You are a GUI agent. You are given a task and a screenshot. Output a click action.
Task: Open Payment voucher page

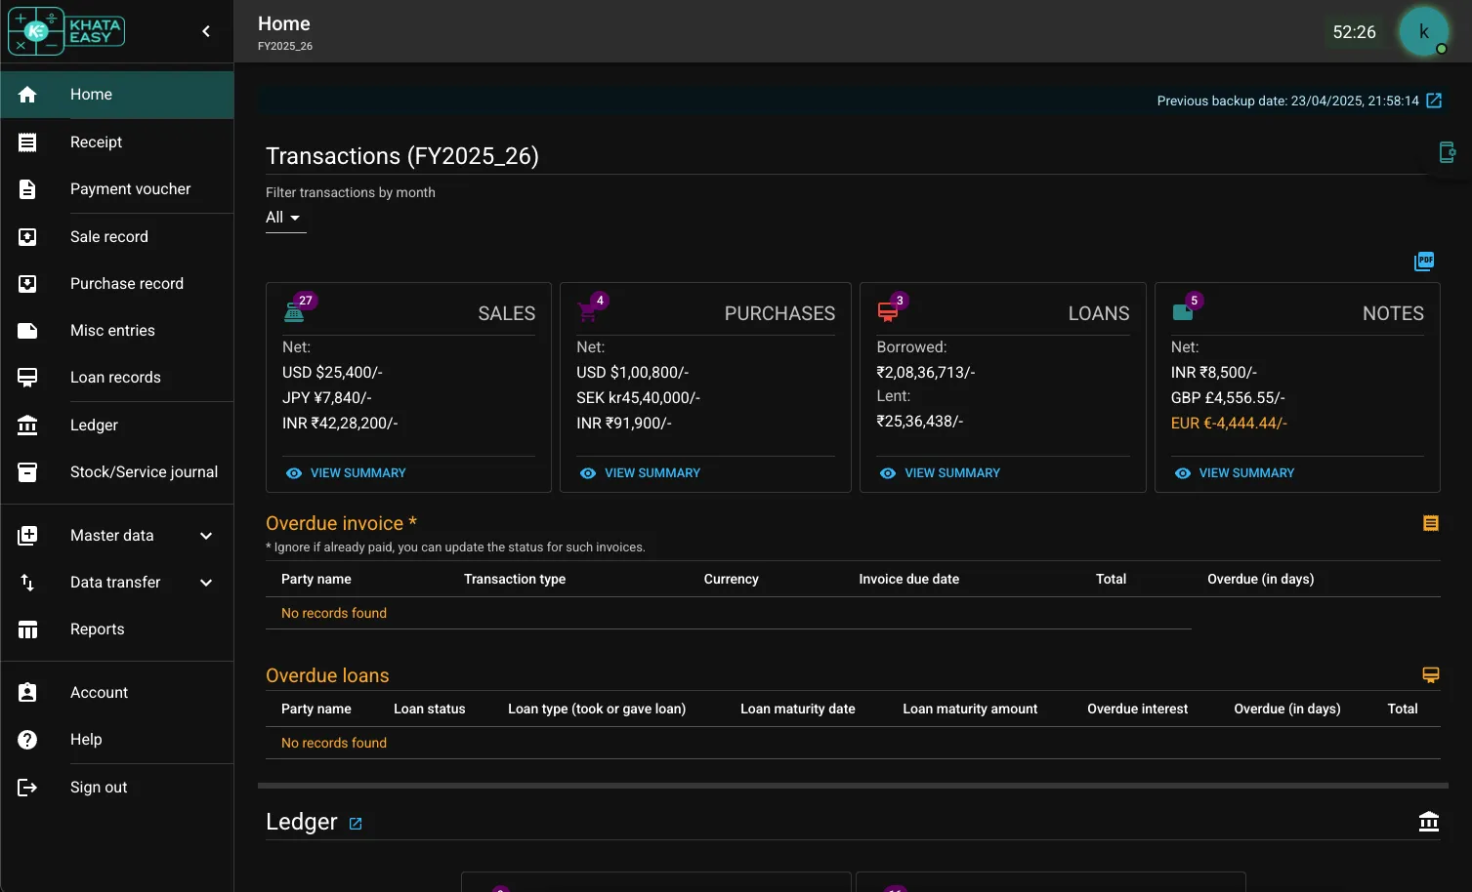tap(117, 189)
